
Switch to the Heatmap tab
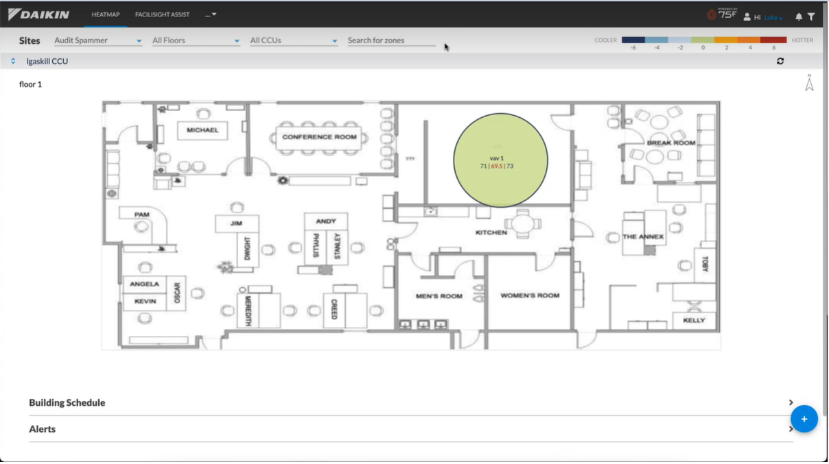[x=106, y=14]
